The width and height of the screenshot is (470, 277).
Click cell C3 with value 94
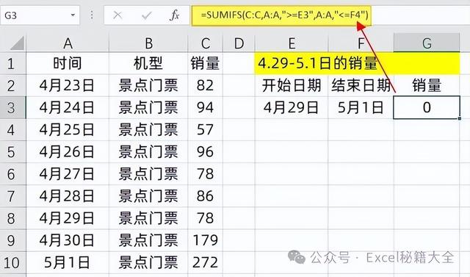point(206,107)
